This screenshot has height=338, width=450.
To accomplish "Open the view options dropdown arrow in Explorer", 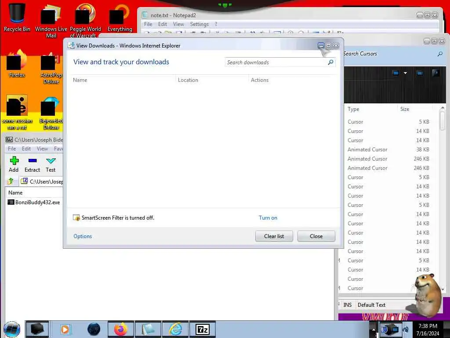I will [x=405, y=73].
